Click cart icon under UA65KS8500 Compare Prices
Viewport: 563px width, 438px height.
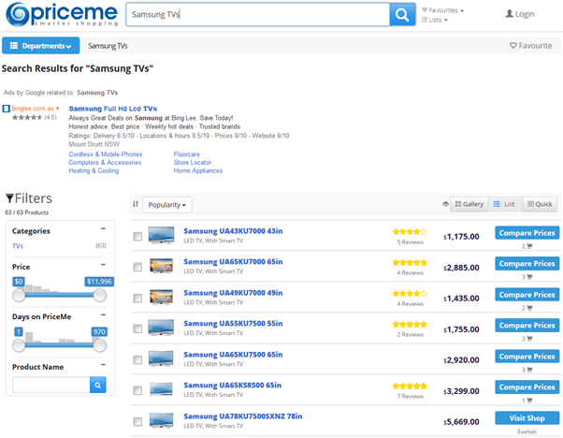pyautogui.click(x=529, y=401)
